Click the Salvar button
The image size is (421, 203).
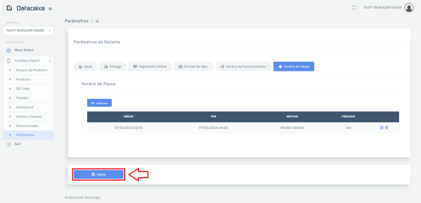click(x=99, y=175)
